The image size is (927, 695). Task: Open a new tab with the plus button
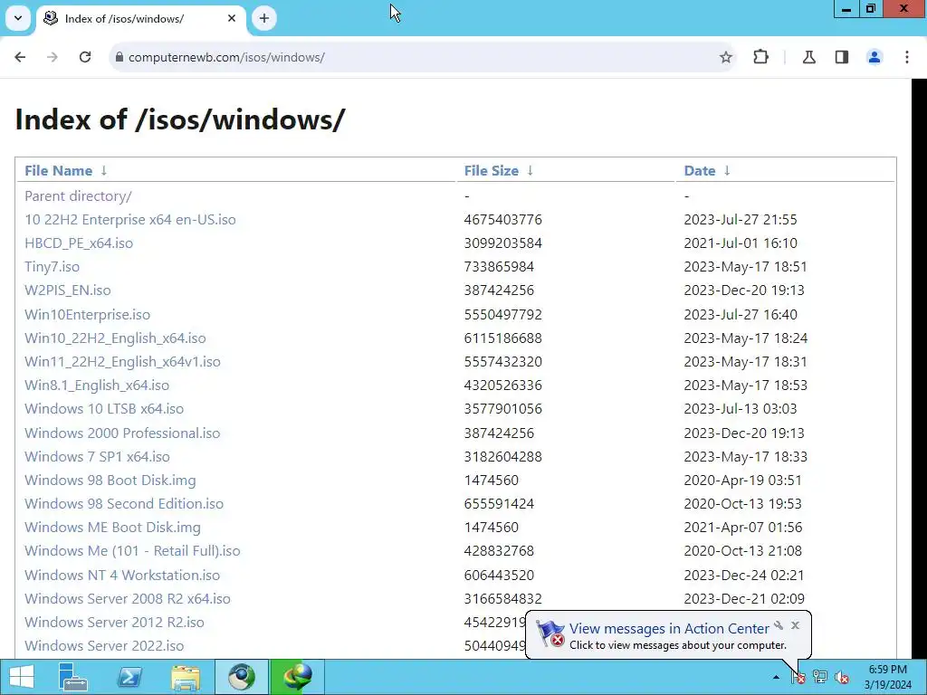(x=264, y=18)
